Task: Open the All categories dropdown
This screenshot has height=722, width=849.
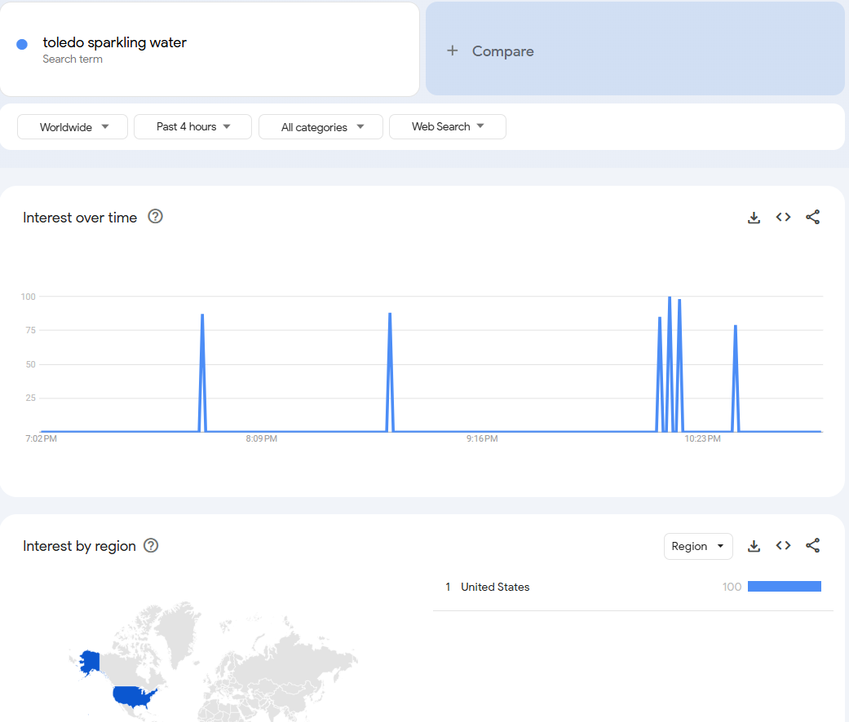Action: coord(321,127)
